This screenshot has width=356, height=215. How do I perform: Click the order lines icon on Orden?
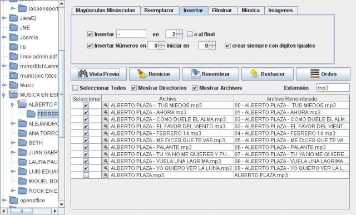coord(315,74)
